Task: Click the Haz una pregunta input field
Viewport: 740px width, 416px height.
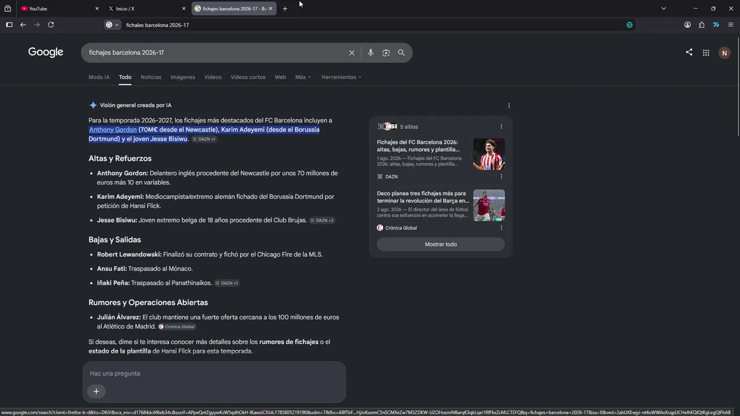Action: [214, 373]
